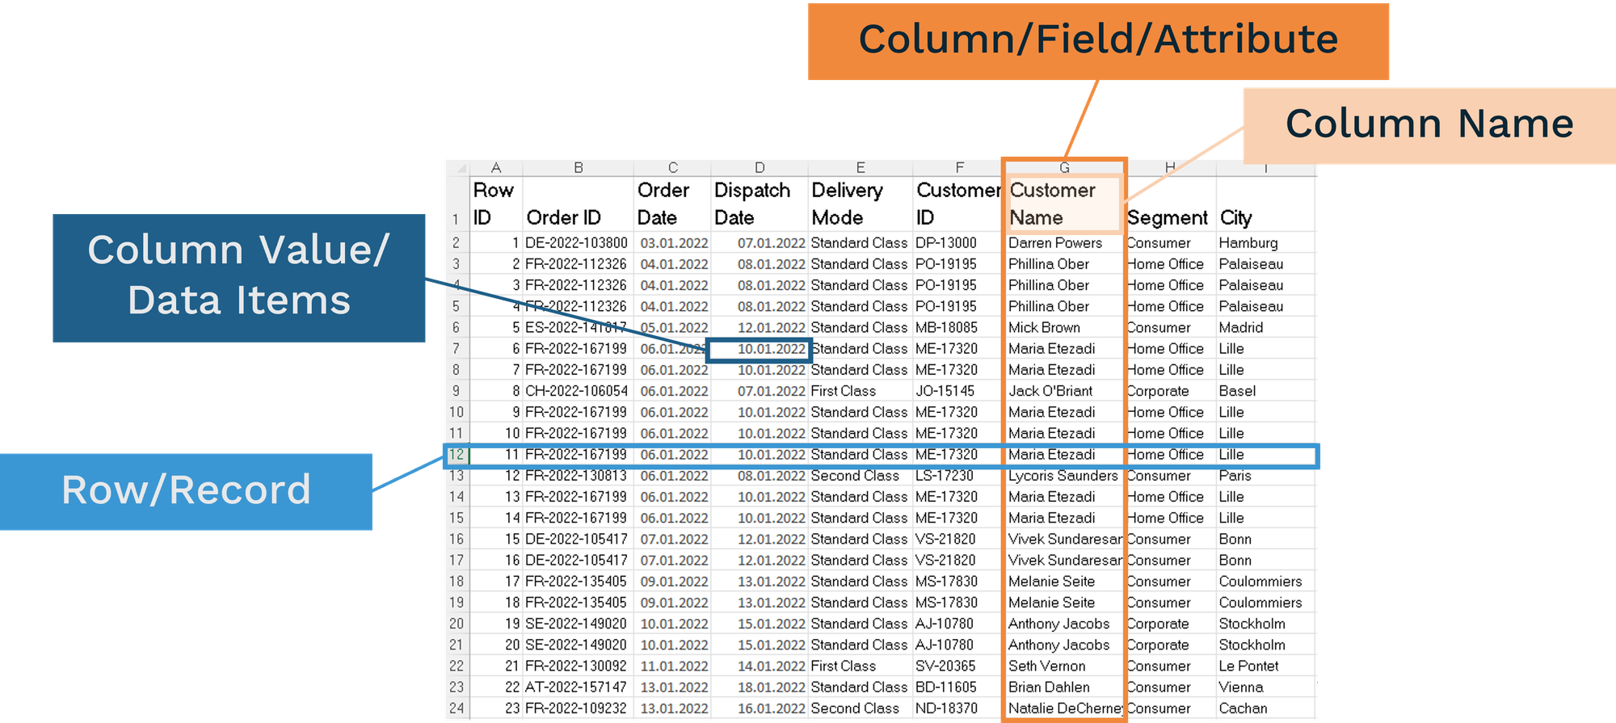The height and width of the screenshot is (723, 1616).
Task: Select the city 'Basel'
Action: tap(1265, 391)
